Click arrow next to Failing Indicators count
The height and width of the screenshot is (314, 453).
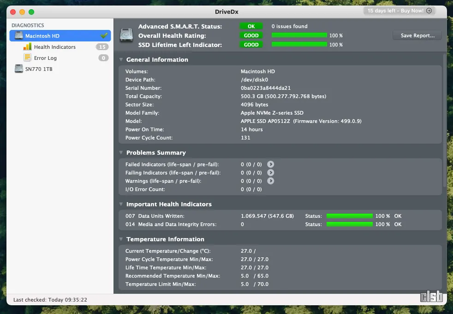pos(271,173)
